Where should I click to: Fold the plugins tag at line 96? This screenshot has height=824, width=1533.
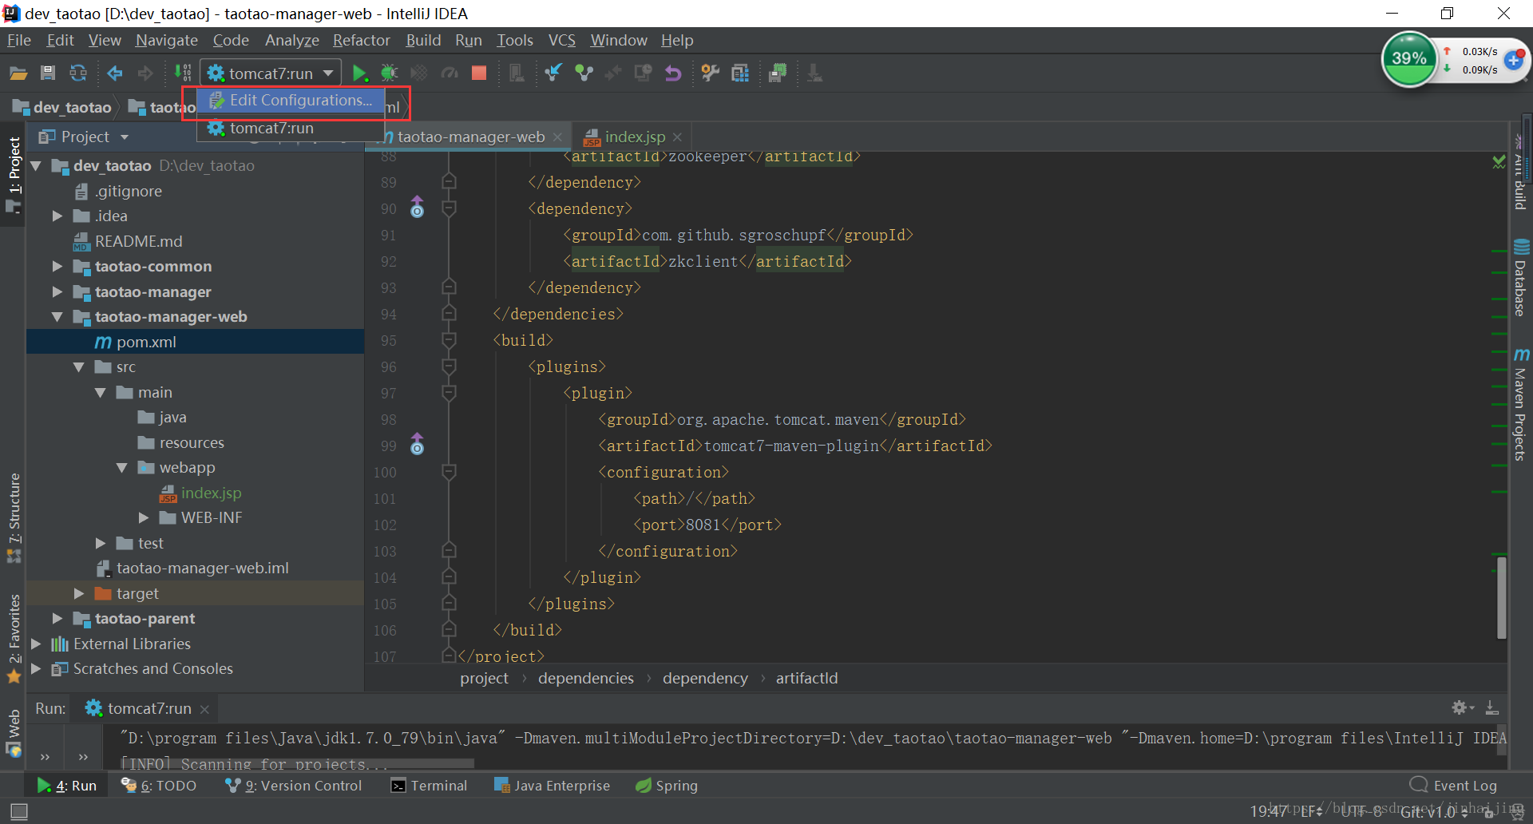tap(449, 367)
